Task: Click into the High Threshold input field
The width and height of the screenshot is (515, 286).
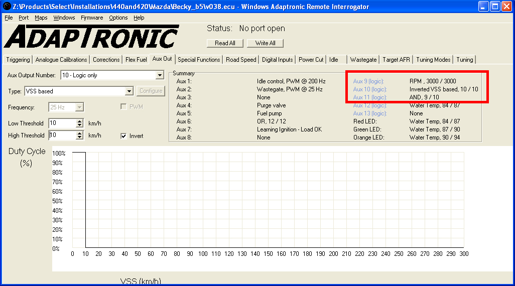Action: pyautogui.click(x=62, y=135)
